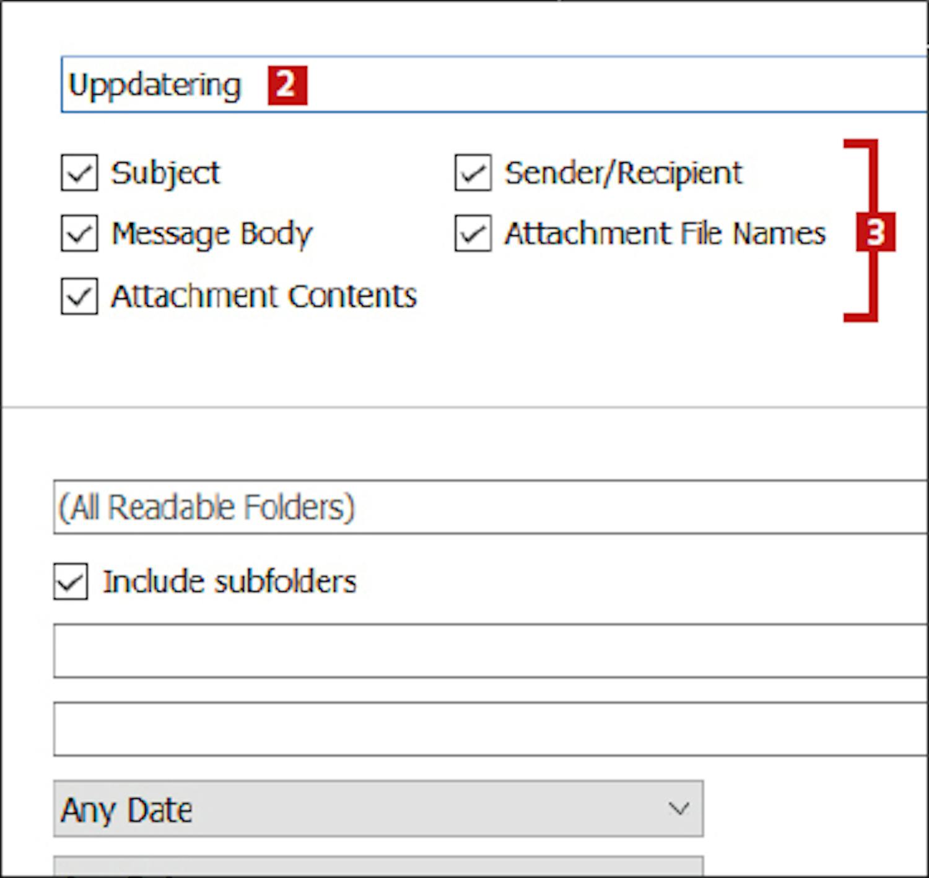Click into the Uppdatering search text field
Viewport: 929px width, 878px height.
pos(557,85)
